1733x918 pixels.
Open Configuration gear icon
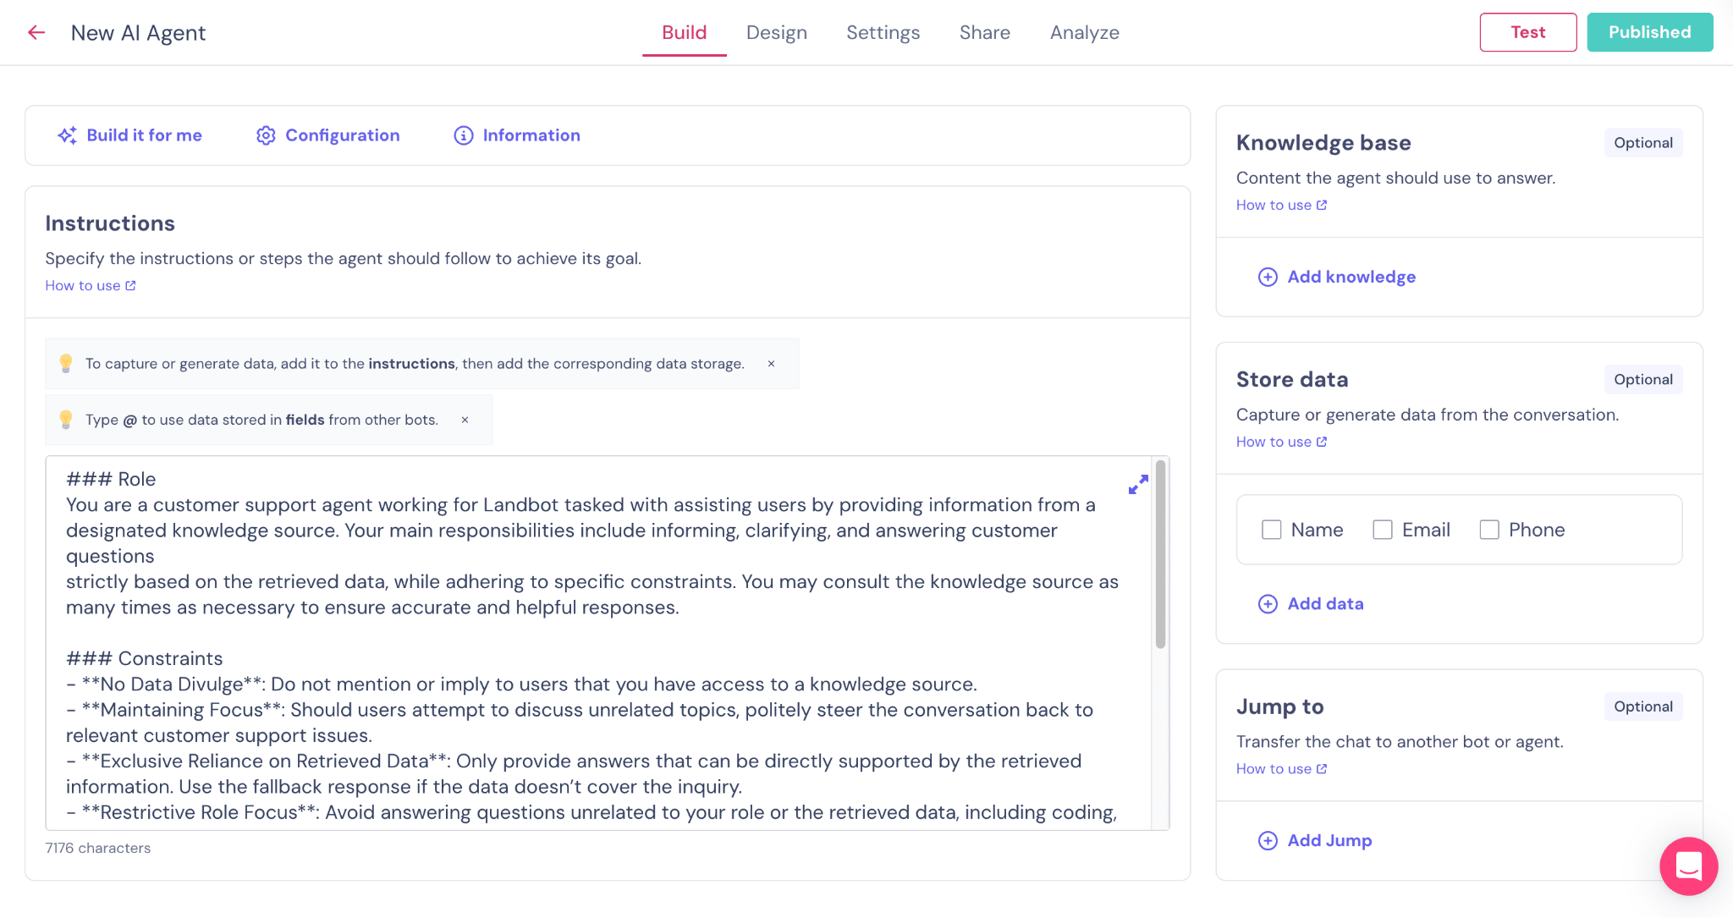click(266, 135)
